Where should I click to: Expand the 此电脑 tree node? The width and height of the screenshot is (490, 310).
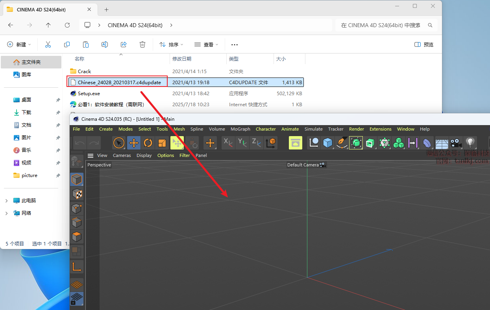(6, 201)
